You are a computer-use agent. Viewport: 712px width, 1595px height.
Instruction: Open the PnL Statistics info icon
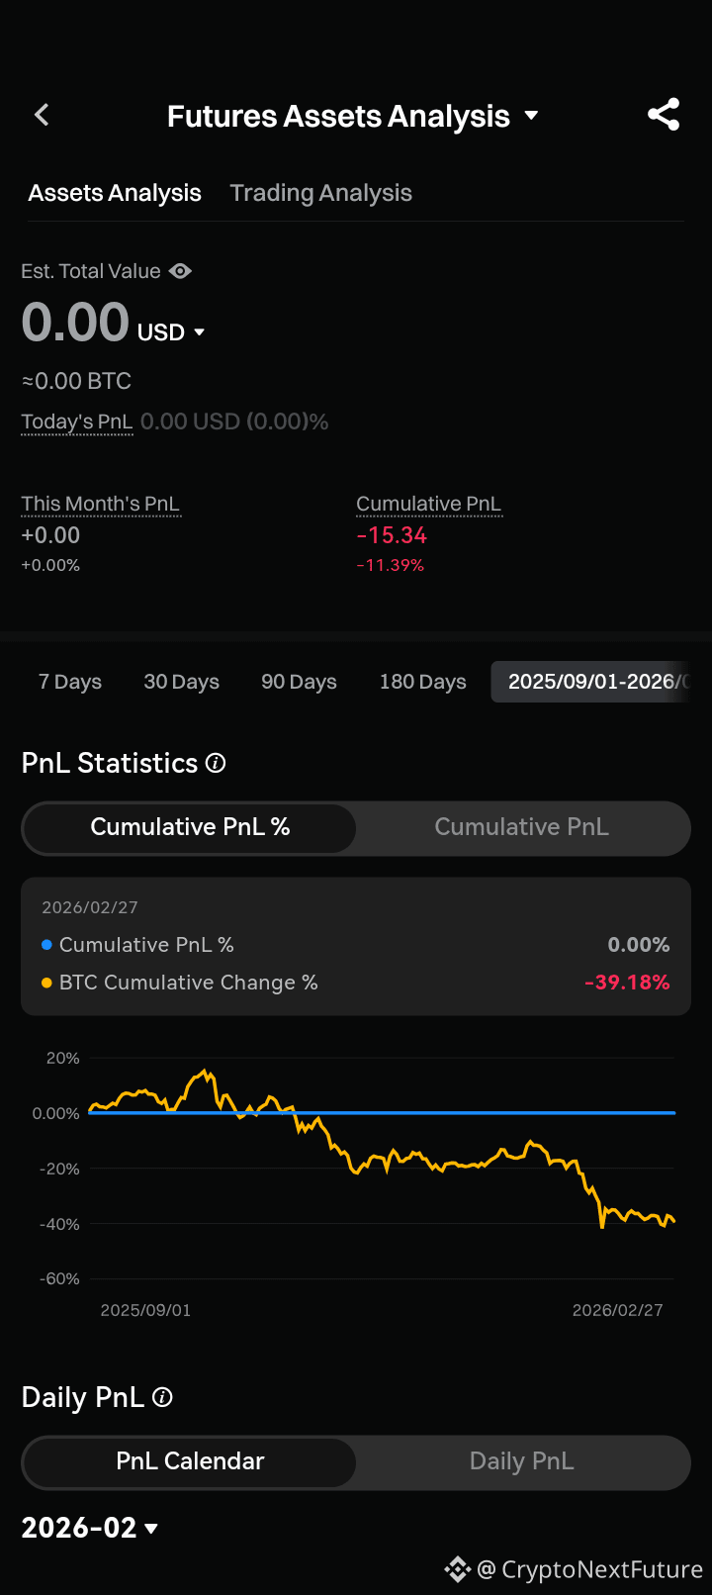pos(216,763)
